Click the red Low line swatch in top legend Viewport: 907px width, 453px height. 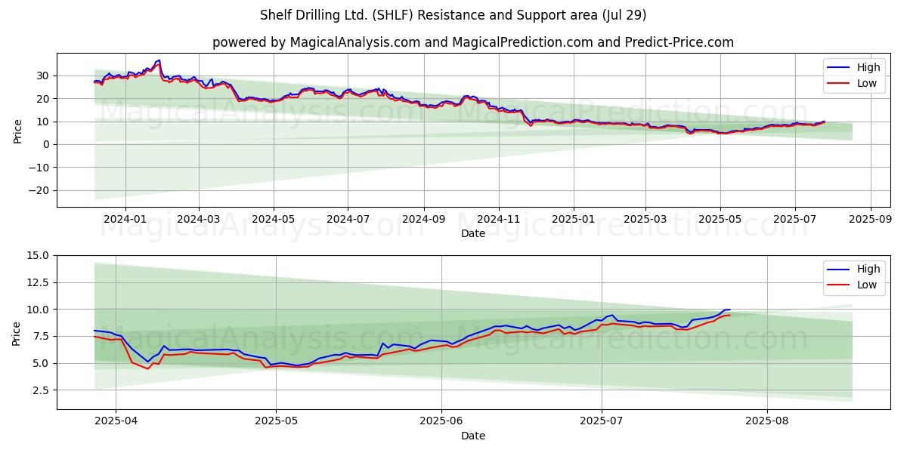click(839, 85)
